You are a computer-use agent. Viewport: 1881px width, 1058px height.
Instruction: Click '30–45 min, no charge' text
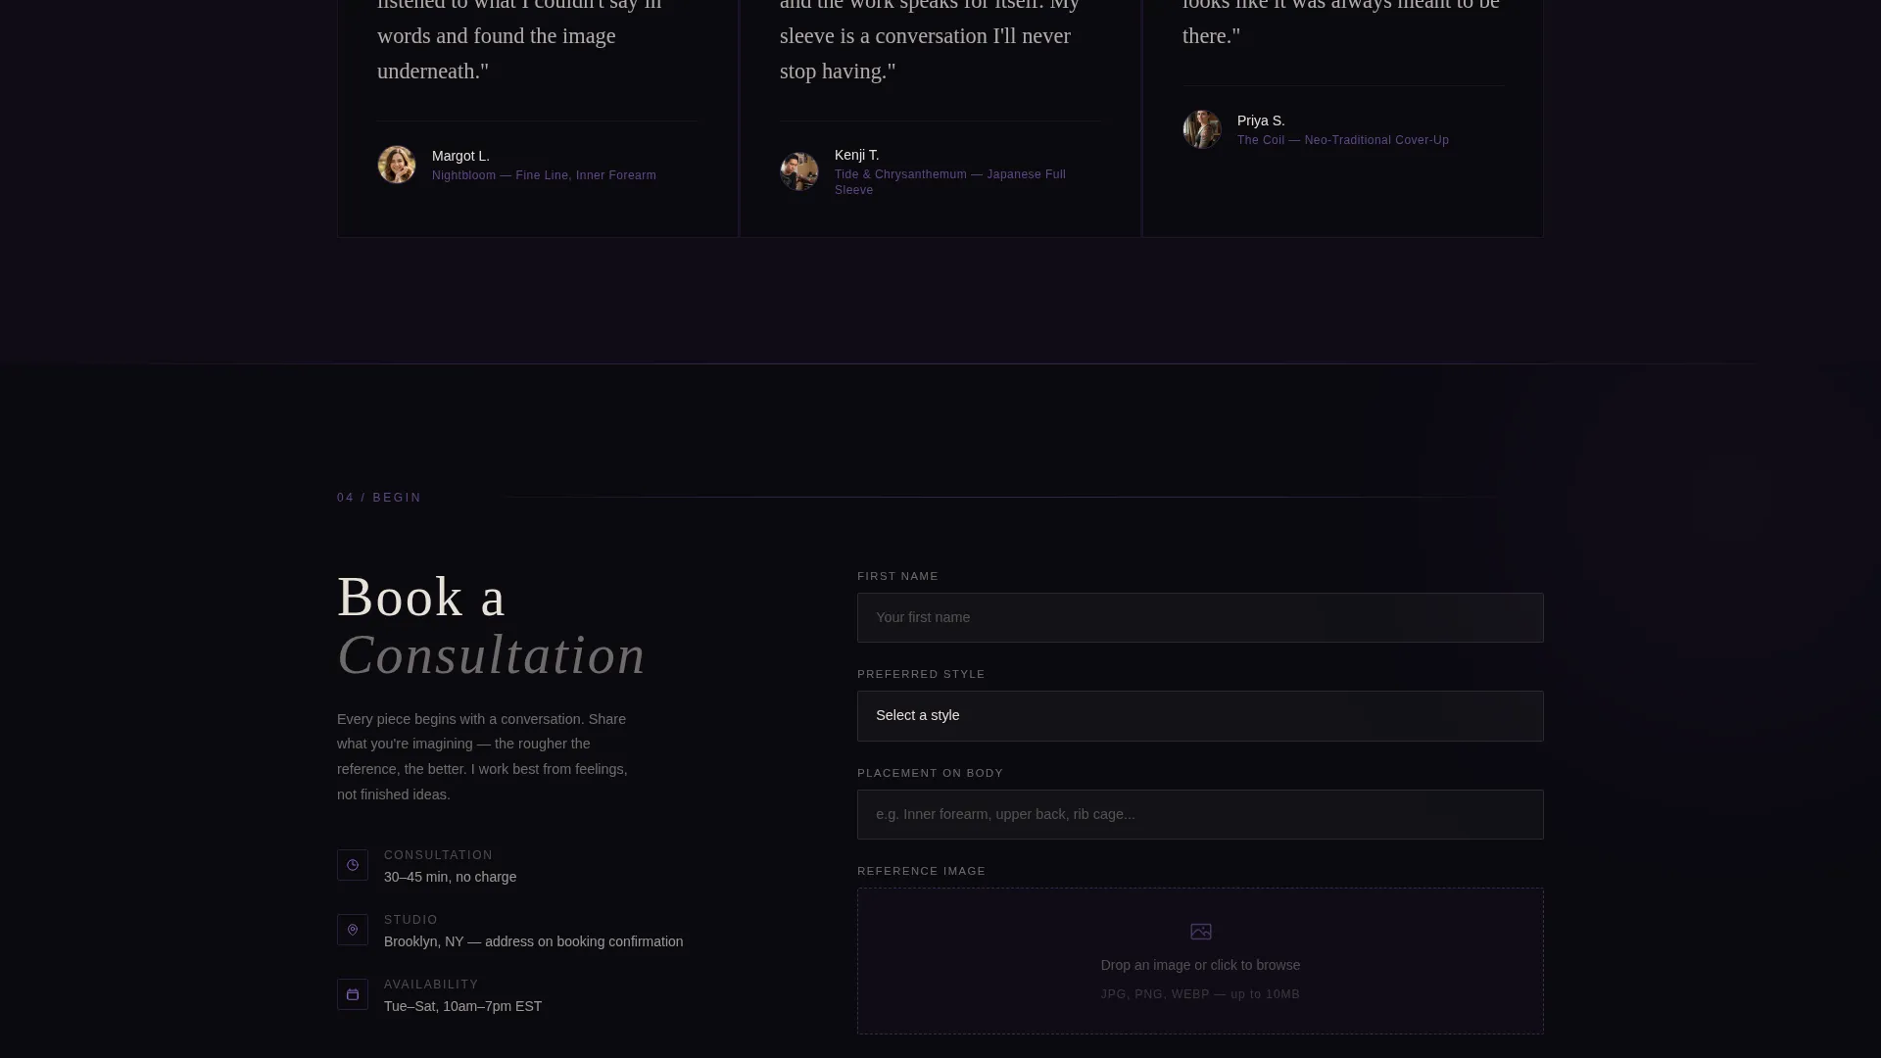tap(450, 877)
